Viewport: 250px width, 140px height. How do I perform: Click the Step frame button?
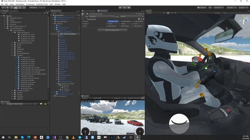pos(129,7)
